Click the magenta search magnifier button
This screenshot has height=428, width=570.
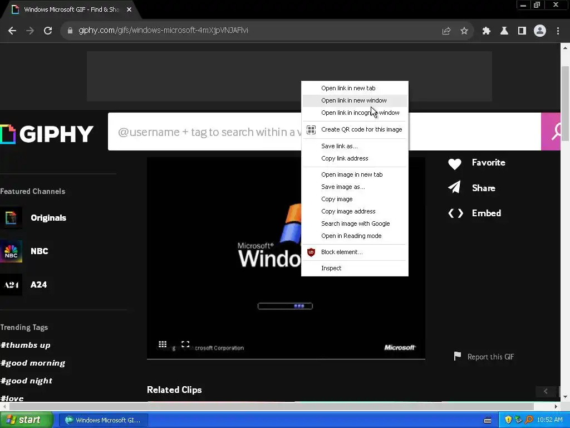point(551,132)
